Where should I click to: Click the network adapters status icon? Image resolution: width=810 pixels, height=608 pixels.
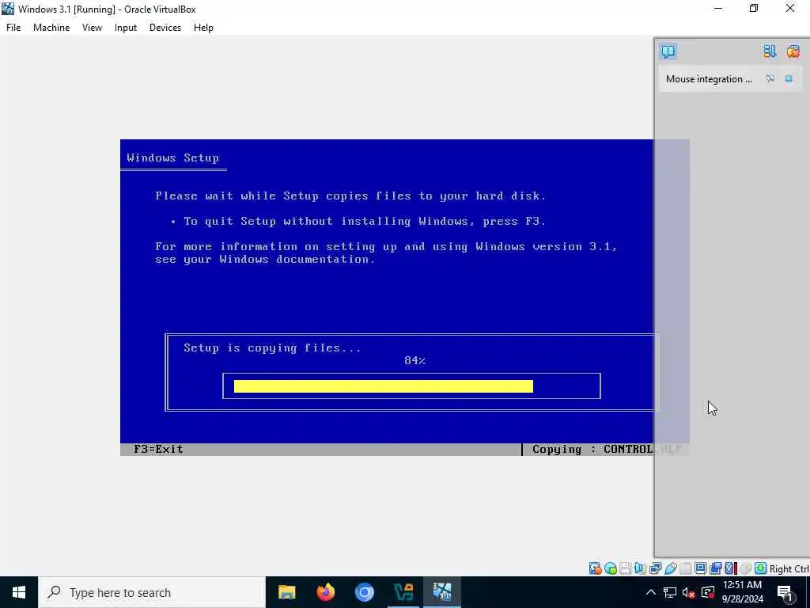point(655,568)
